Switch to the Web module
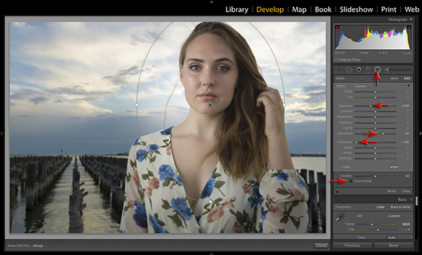This screenshot has height=255, width=422. pos(412,10)
